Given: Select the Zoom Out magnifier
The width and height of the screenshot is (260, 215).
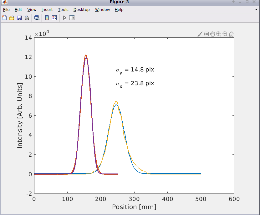Looking at the screenshot, I should coord(225,34).
